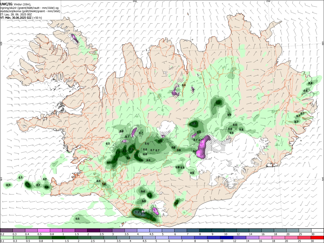Pick the snow-scale swatch labelled 12

[x=242, y=230]
